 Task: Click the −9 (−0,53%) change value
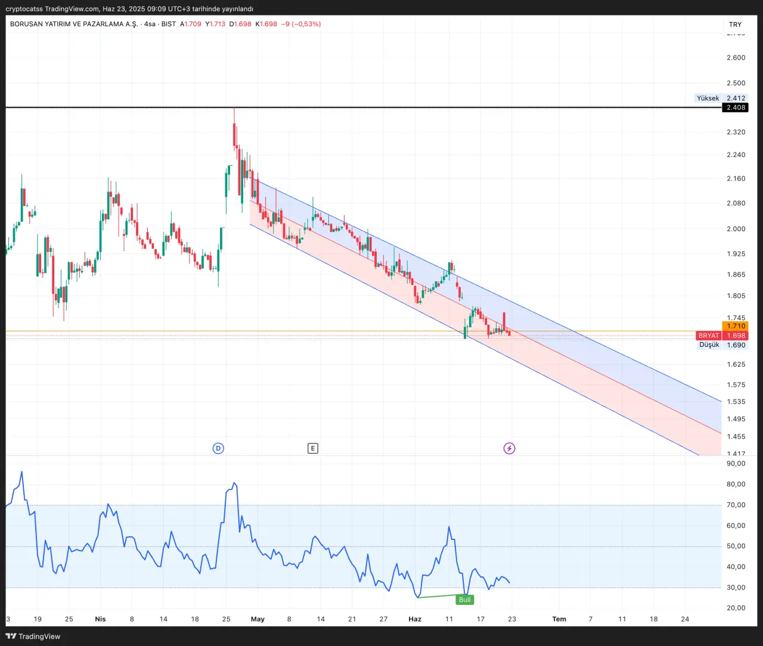(x=301, y=24)
